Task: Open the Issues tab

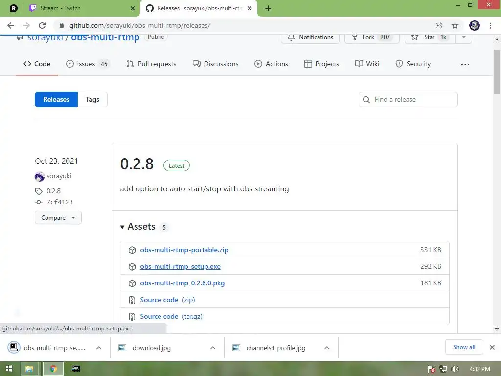Action: click(x=88, y=64)
